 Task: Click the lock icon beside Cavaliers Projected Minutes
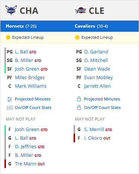pos(79,99)
